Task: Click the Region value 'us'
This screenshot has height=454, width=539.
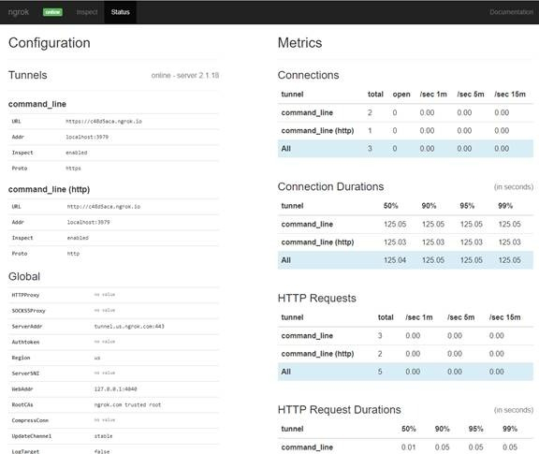Action: pyautogui.click(x=97, y=358)
